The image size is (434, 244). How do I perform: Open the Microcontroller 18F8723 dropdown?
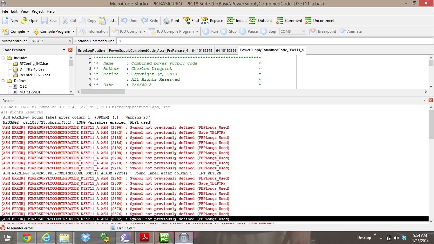[70, 41]
